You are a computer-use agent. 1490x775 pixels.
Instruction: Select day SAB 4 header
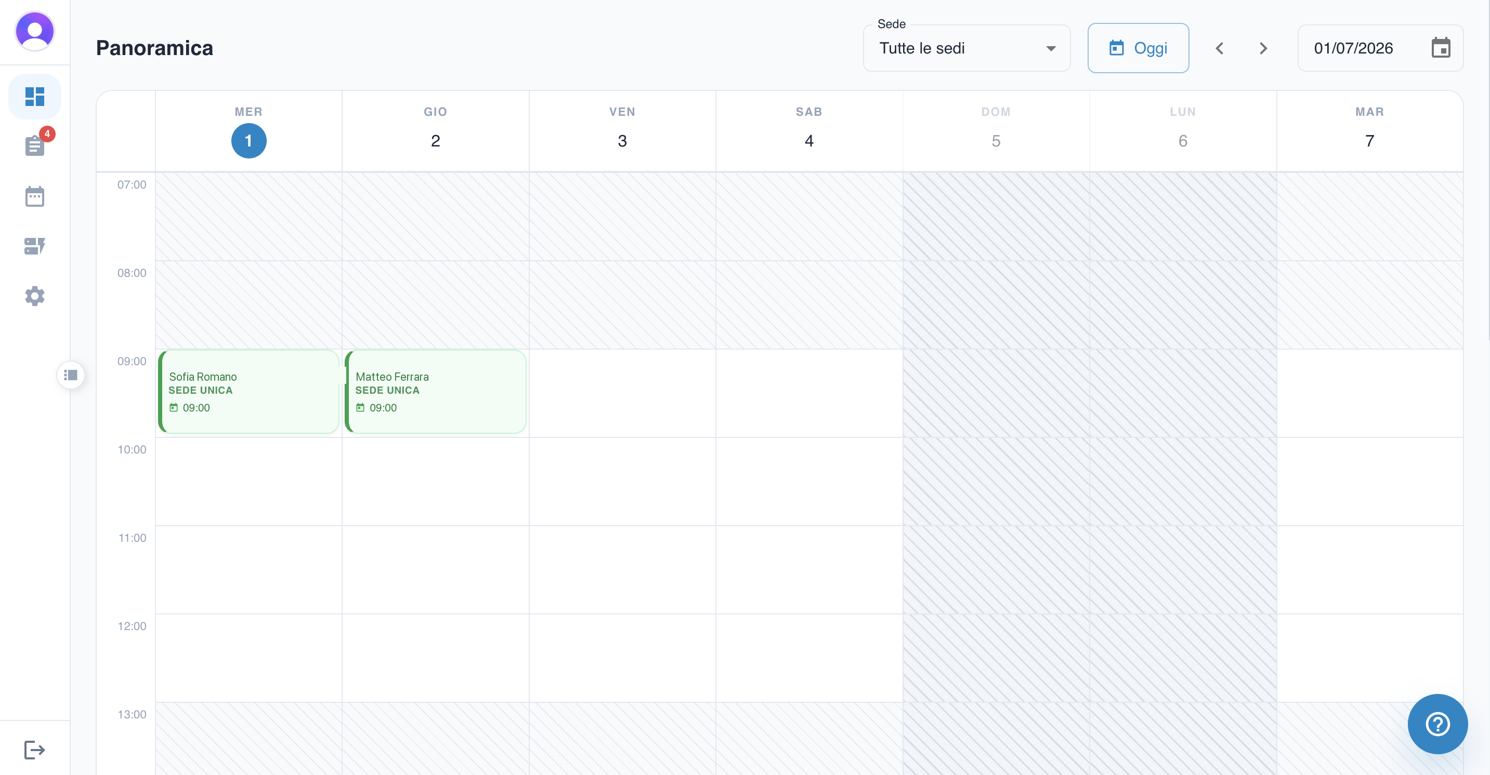pos(809,131)
